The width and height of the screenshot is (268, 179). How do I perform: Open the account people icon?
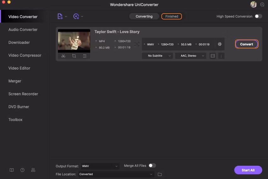pos(33,170)
